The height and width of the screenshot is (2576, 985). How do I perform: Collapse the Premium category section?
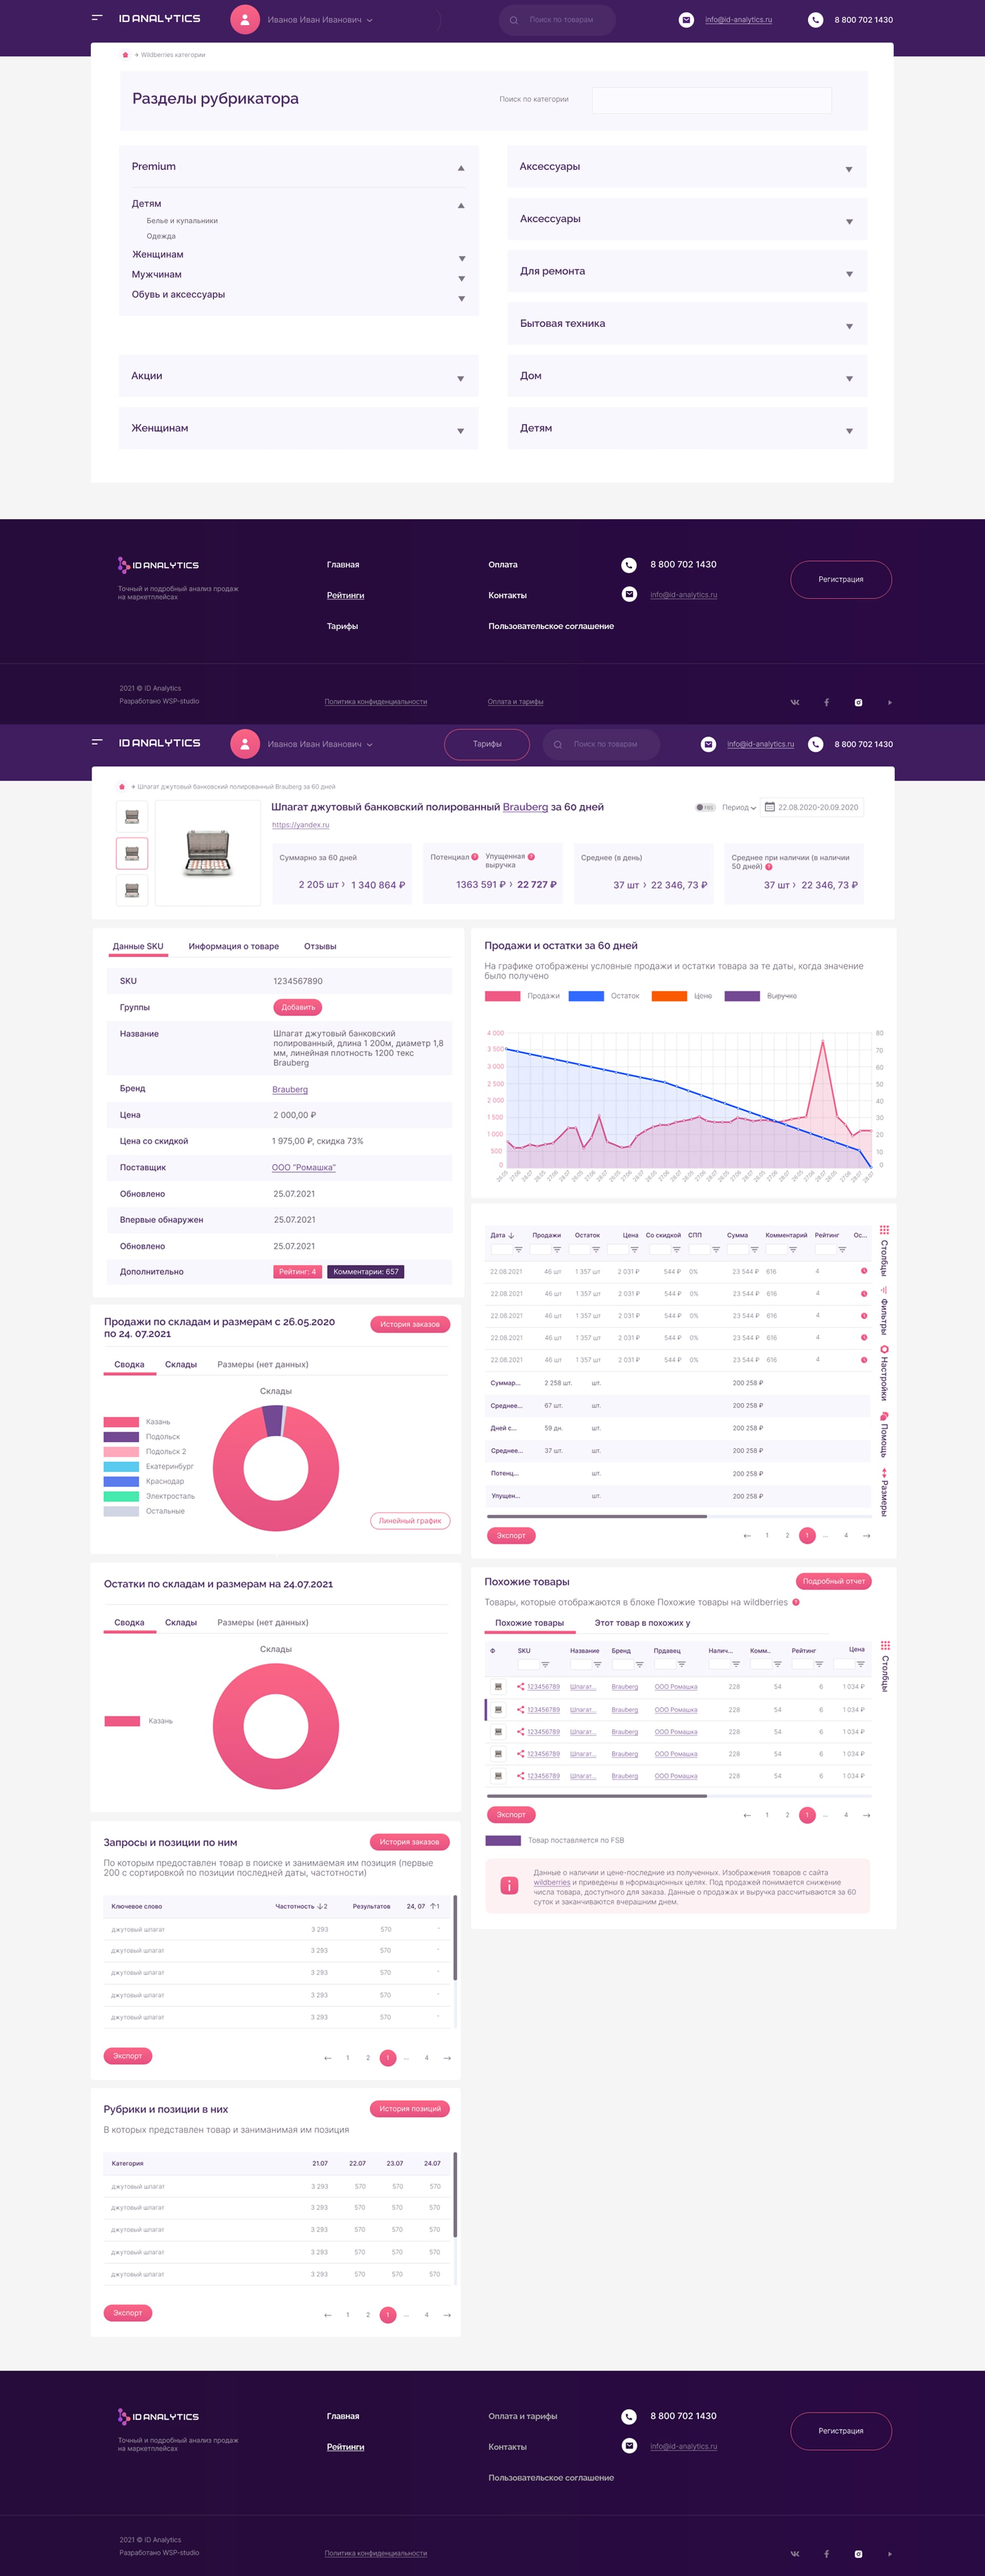[x=461, y=168]
